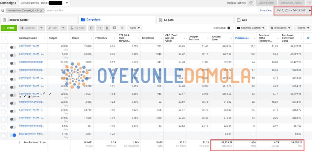Viewport: 312px width, 151px height.
Task: Open the more options ellipsis button
Action: 309,3
